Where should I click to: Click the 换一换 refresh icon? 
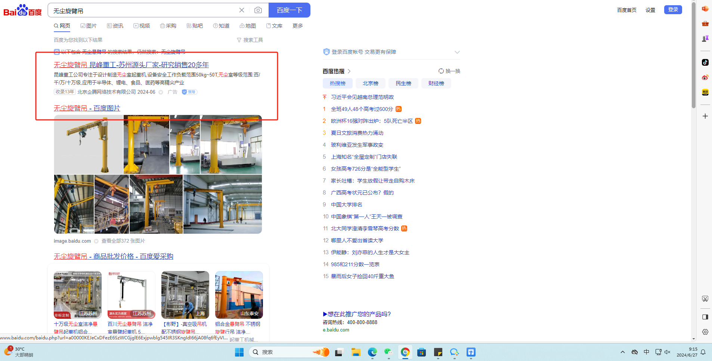[x=441, y=71]
